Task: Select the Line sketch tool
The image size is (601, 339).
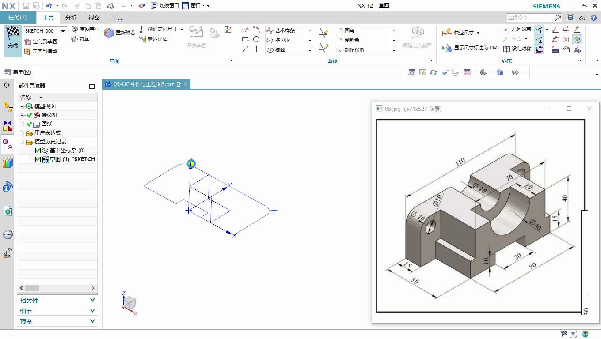Action: [245, 49]
